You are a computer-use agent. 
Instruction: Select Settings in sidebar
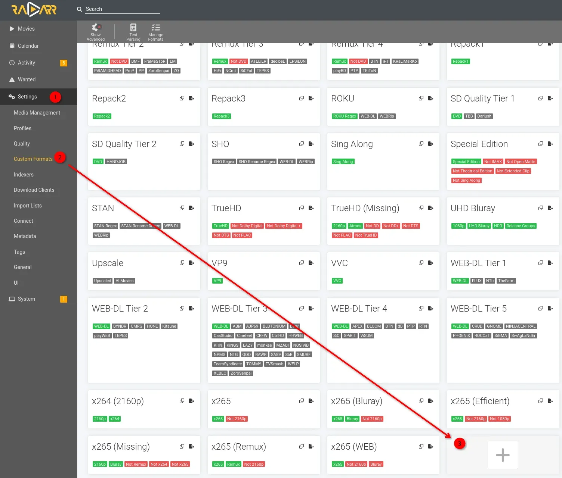(x=38, y=97)
